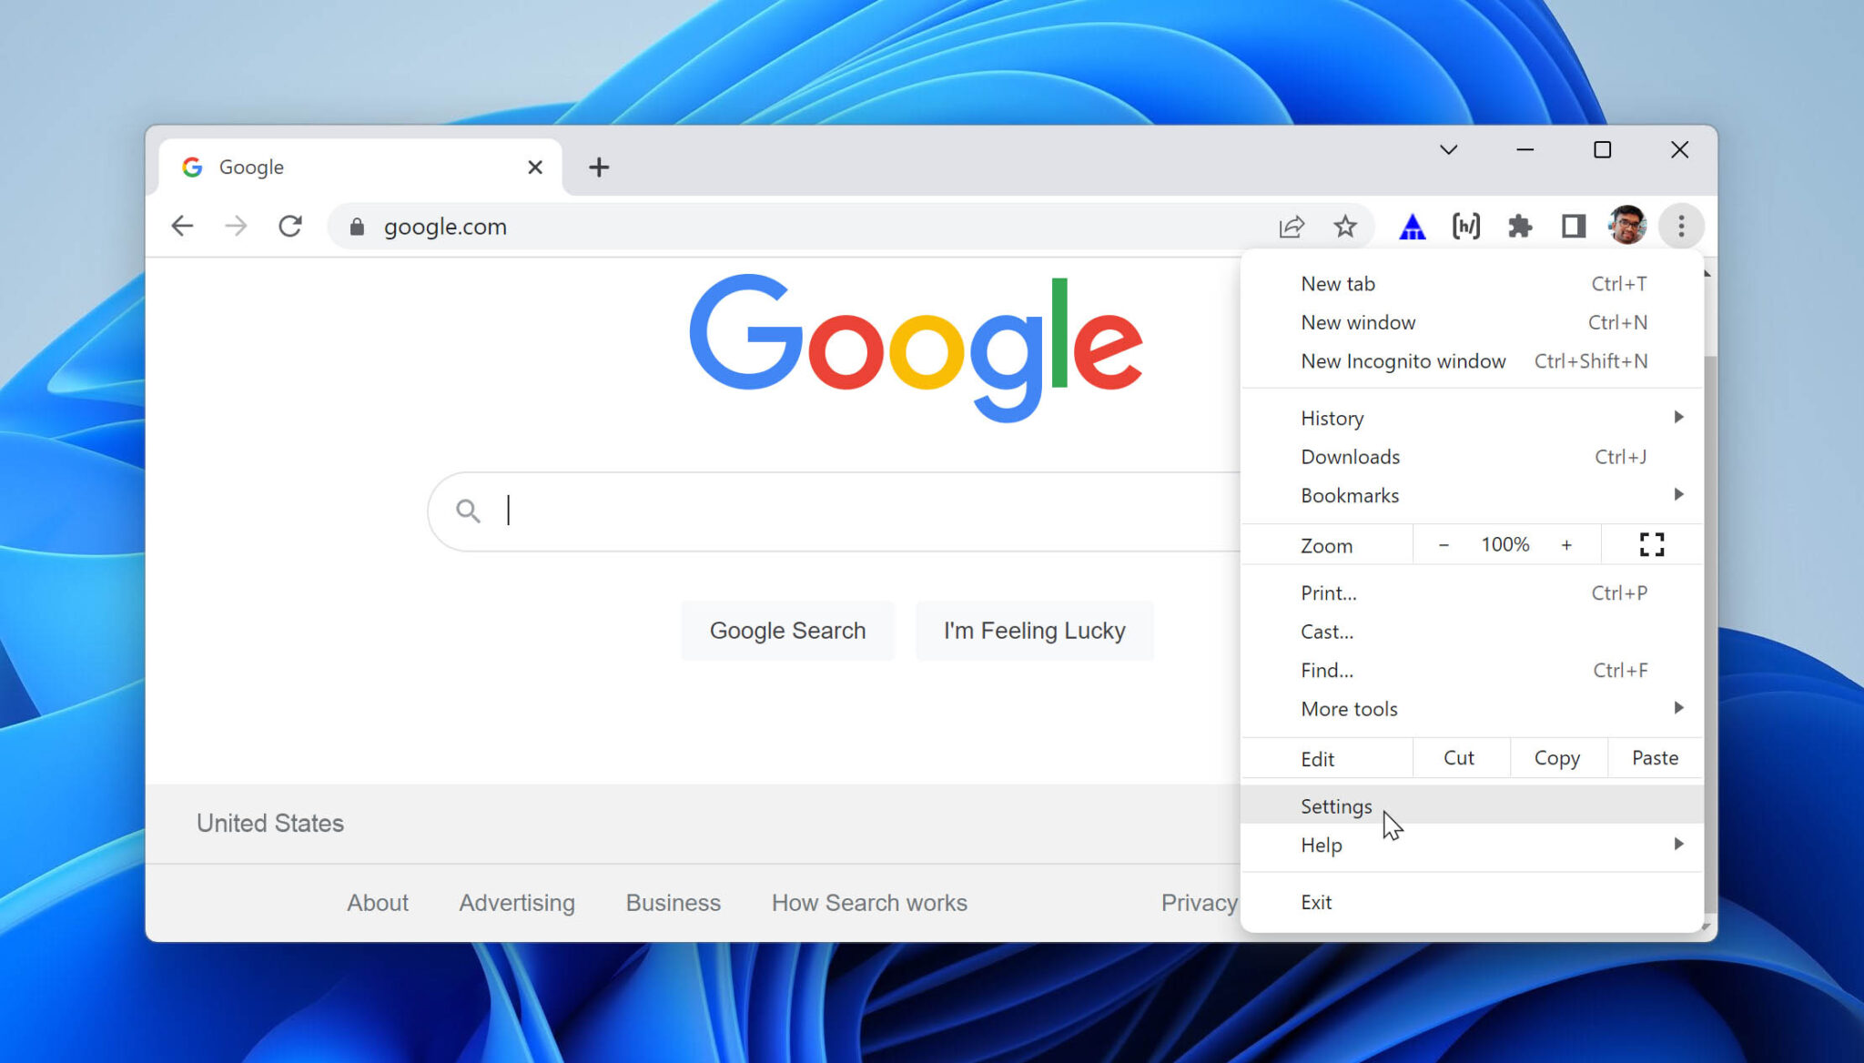Open the Privacy link in footer
1864x1063 pixels.
(1198, 902)
